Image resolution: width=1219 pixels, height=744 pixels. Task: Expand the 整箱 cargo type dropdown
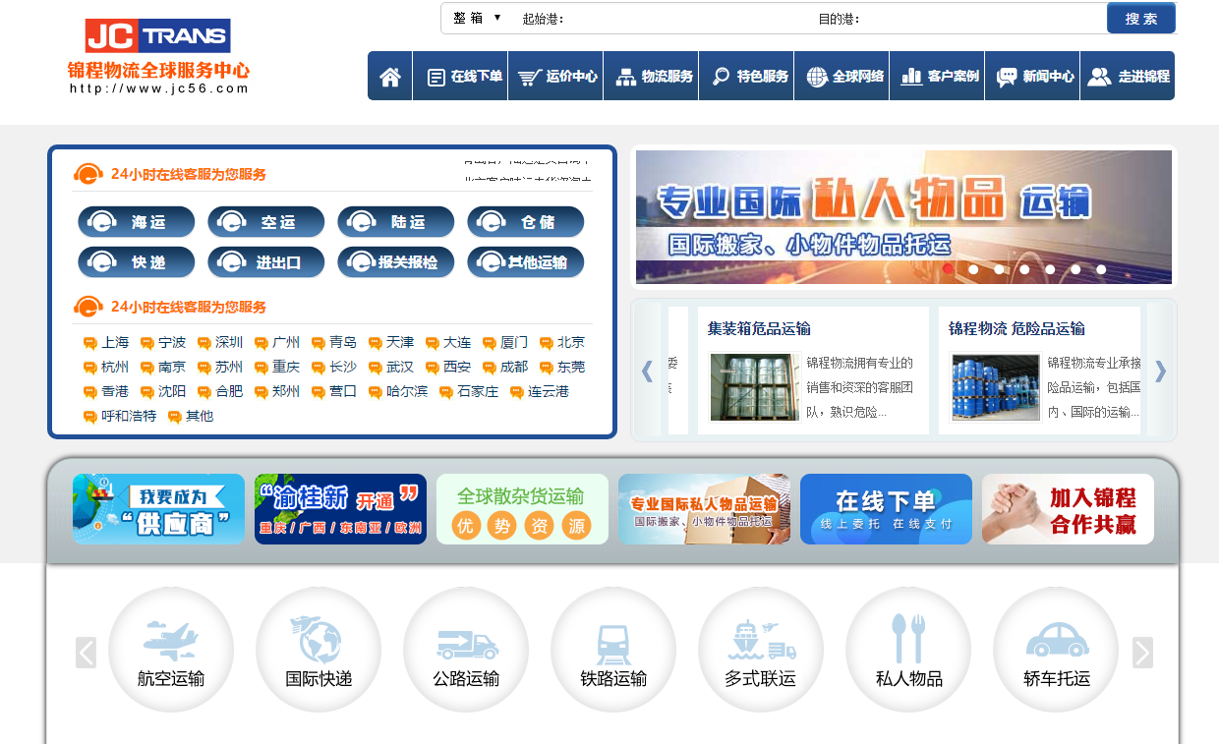pyautogui.click(x=477, y=18)
